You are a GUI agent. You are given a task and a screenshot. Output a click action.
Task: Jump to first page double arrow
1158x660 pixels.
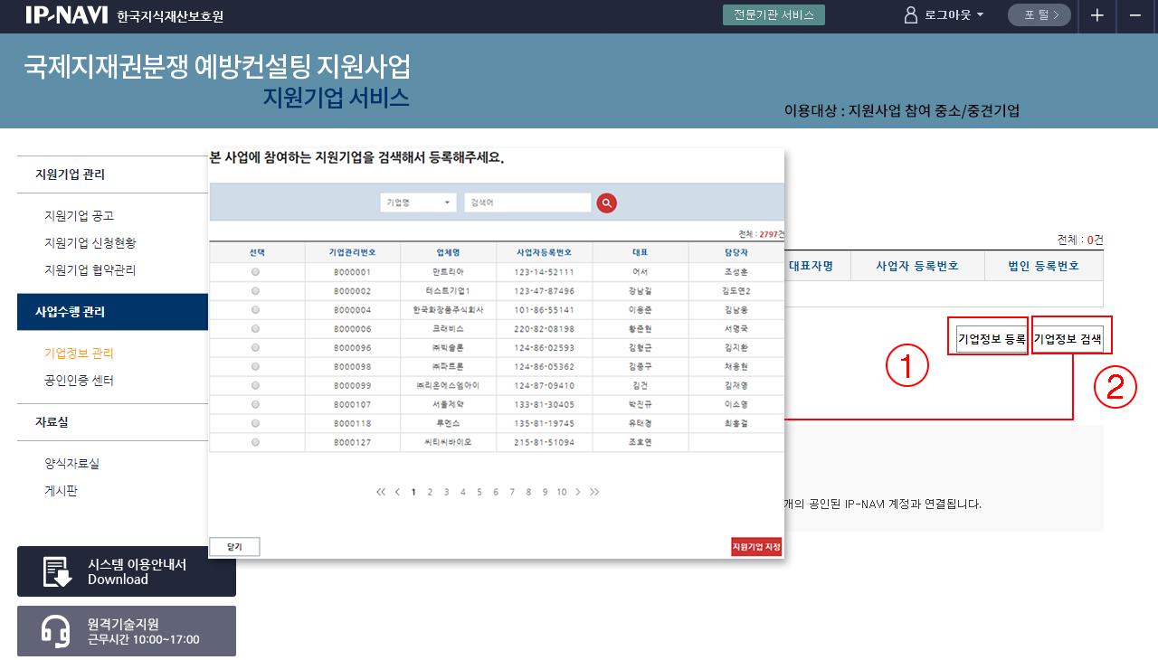pos(381,492)
